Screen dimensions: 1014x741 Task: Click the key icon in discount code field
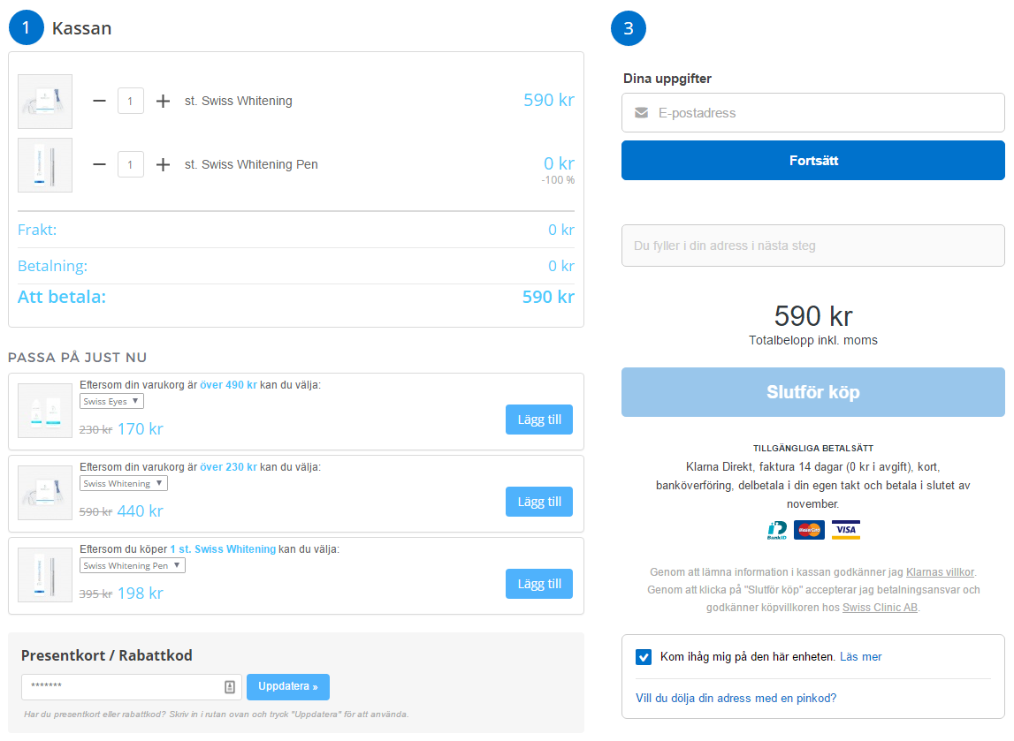pyautogui.click(x=230, y=687)
